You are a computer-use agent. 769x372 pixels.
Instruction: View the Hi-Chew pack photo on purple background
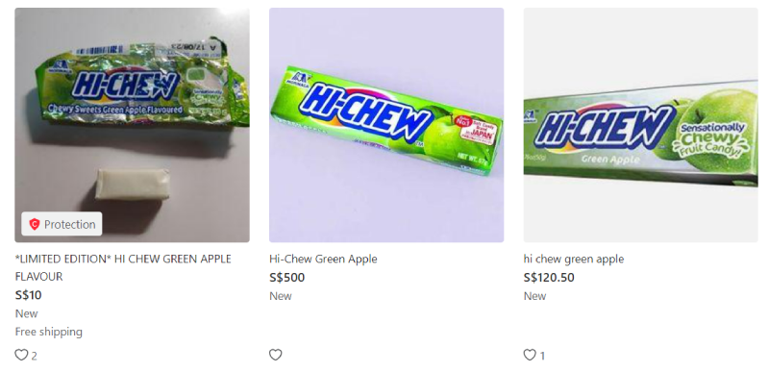pos(386,125)
